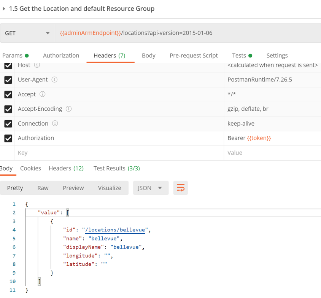Open the Settings tab
Image resolution: width=321 pixels, height=298 pixels.
[x=277, y=56]
